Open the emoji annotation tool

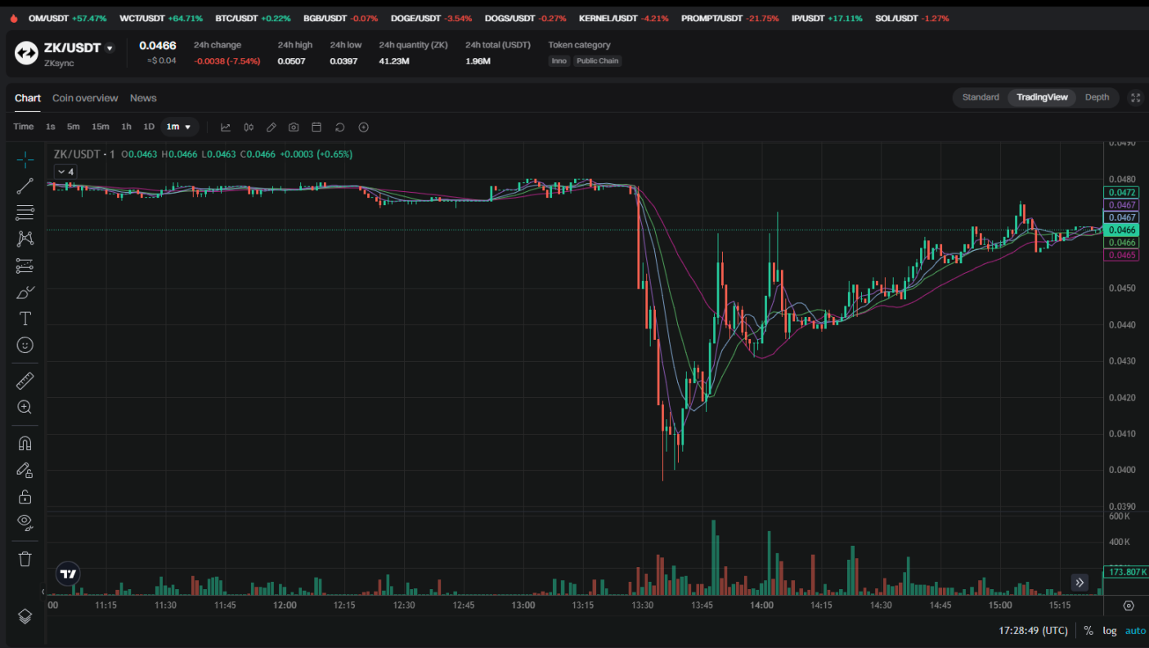(x=25, y=344)
